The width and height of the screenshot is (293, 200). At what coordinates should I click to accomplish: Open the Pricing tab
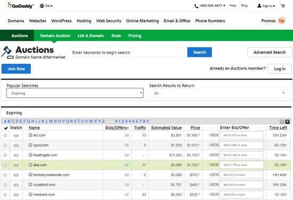[135, 36]
